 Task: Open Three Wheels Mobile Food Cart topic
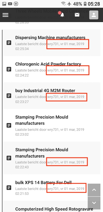tap(52, 11)
